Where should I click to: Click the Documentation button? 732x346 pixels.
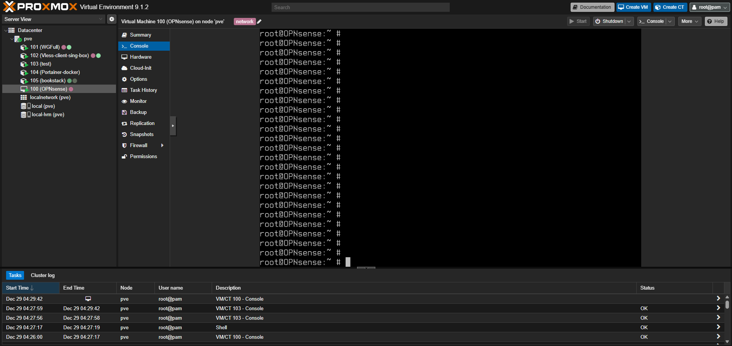(x=592, y=7)
